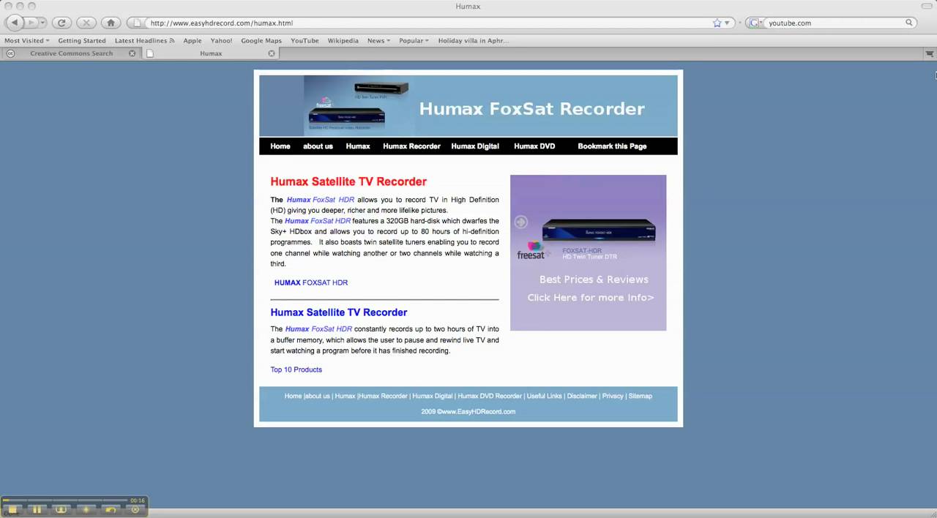The height and width of the screenshot is (518, 937).
Task: Open the Latest Headlines feed bookmark
Action: point(144,41)
